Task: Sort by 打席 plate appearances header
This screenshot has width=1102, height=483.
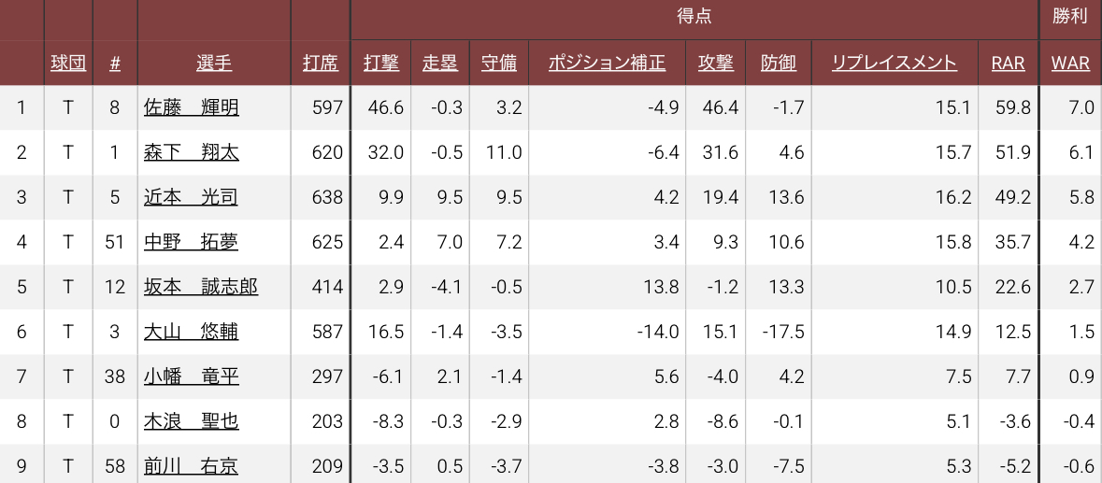Action: 321,63
